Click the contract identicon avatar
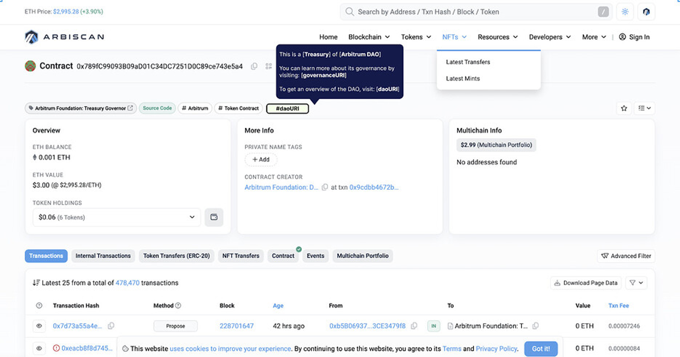This screenshot has height=357, width=680. (x=30, y=66)
